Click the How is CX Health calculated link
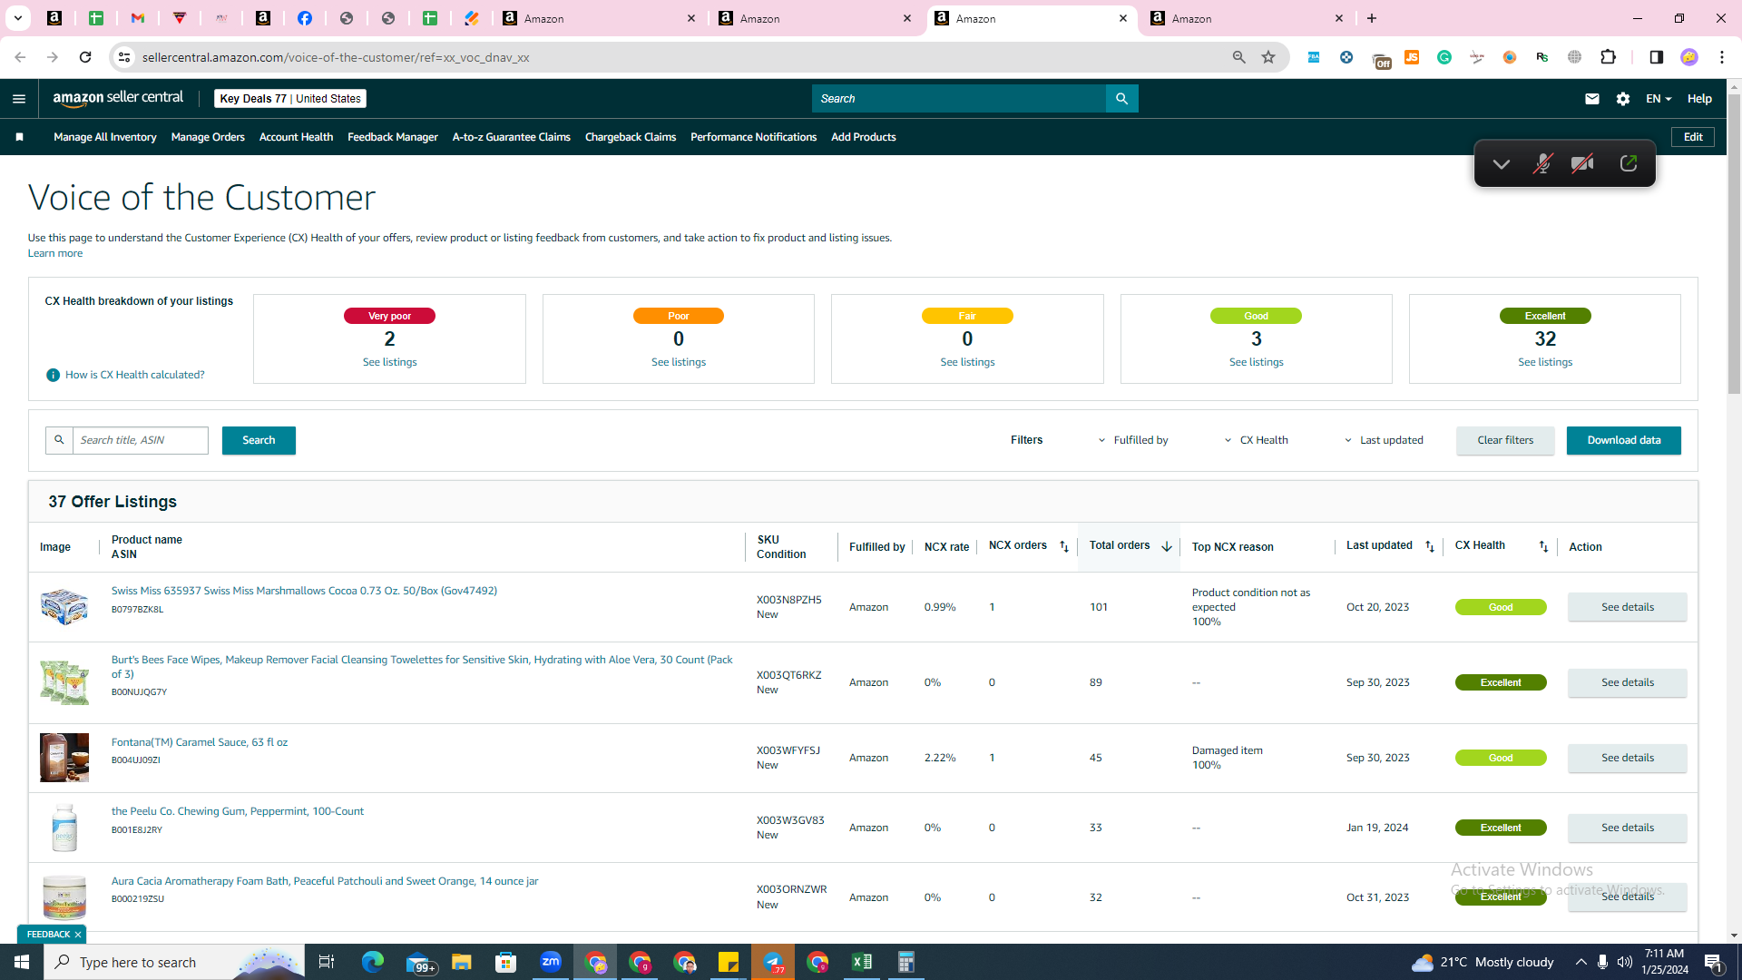 point(135,375)
